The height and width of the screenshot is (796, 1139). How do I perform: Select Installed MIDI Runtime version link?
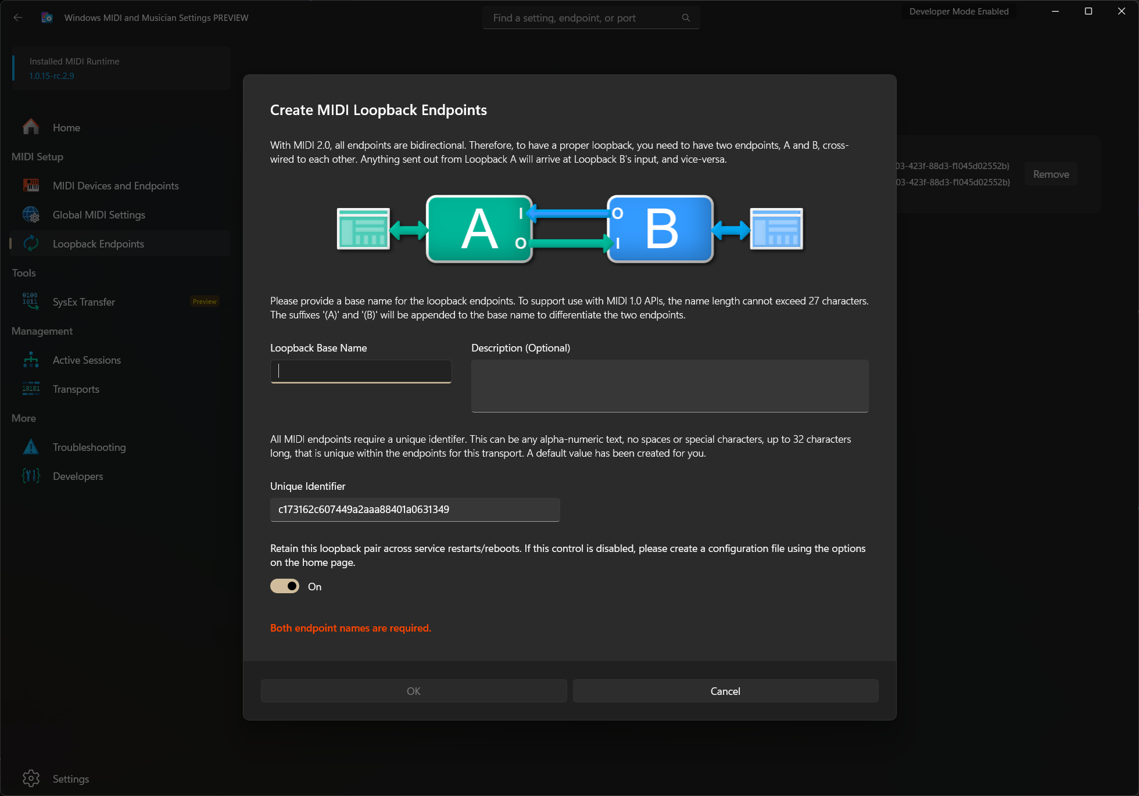coord(51,76)
